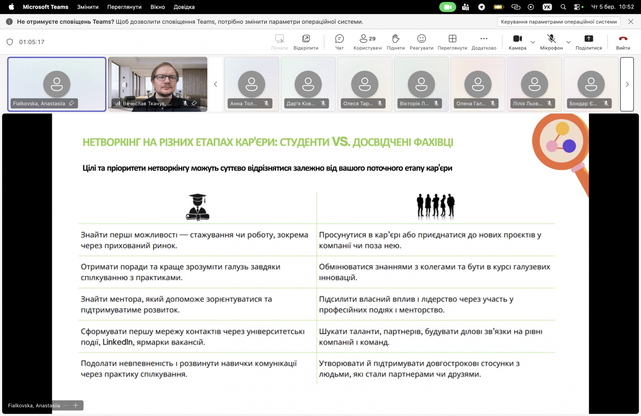Open the Чат panel
Image resolution: width=641 pixels, height=416 pixels.
click(x=339, y=42)
